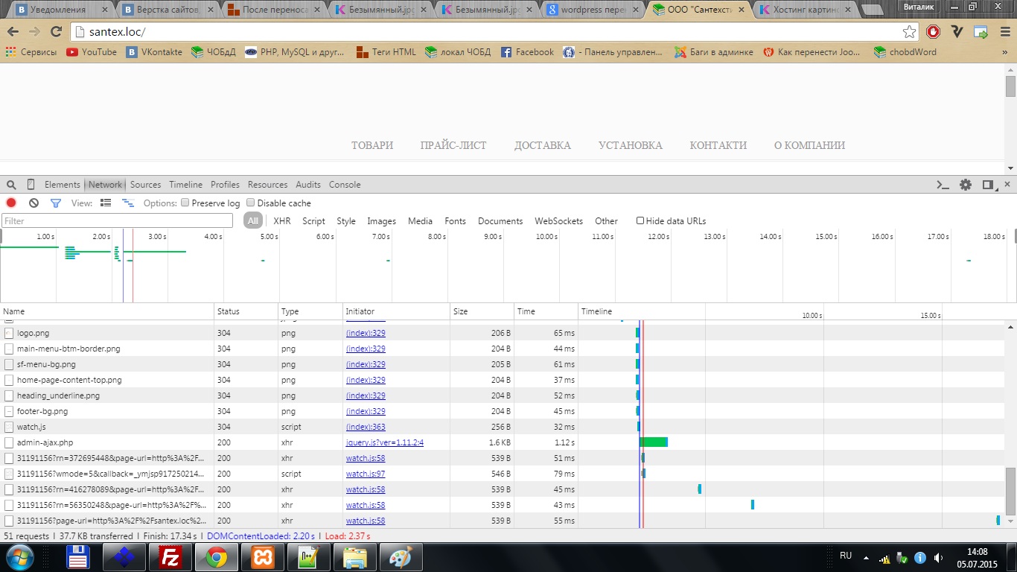Click the magnifier search icon in DevTools
The image size is (1017, 572).
pos(11,185)
